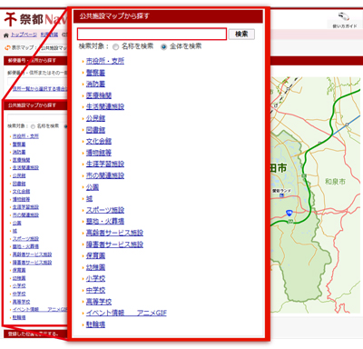
Task: Click the 住所一覧から選択する場合 link
Action: tap(40, 89)
